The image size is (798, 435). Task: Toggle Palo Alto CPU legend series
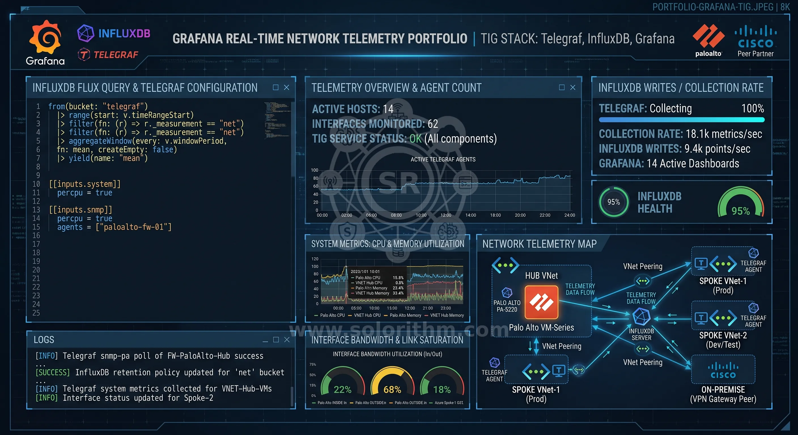pyautogui.click(x=329, y=315)
